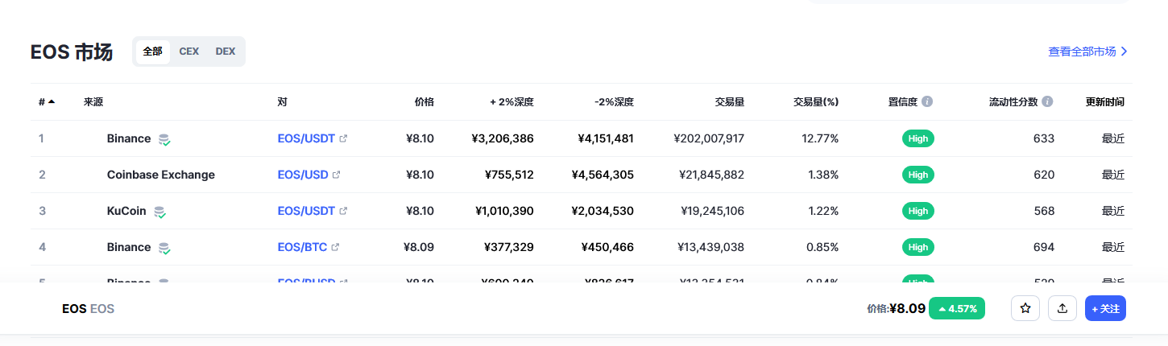Toggle sort order via # column arrow
The width and height of the screenshot is (1168, 346).
coord(52,102)
